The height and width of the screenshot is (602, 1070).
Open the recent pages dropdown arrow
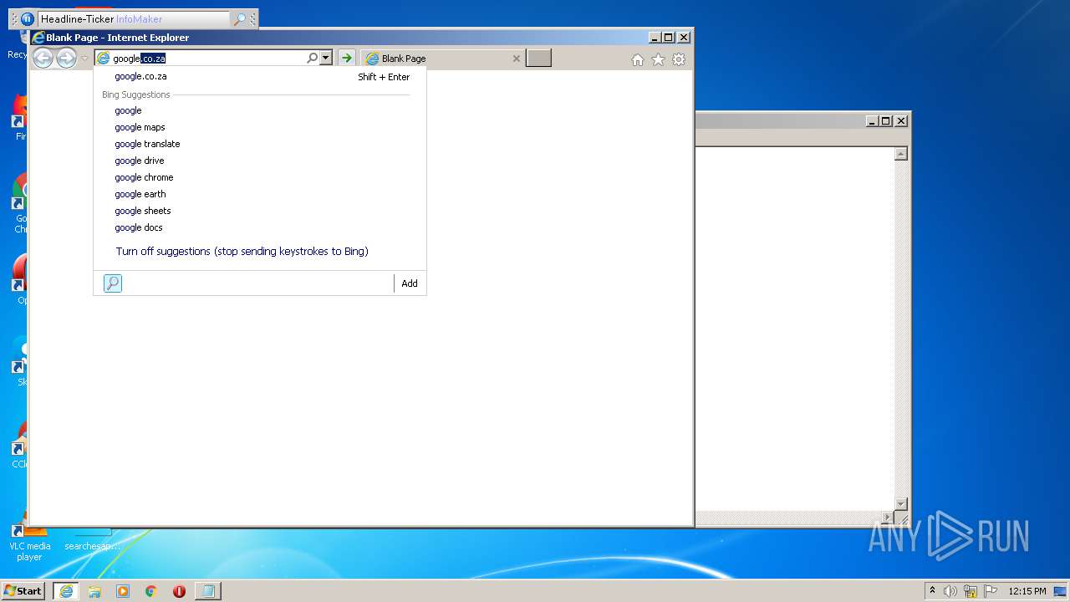(x=84, y=59)
